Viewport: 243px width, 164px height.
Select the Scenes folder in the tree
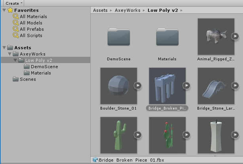(x=28, y=79)
